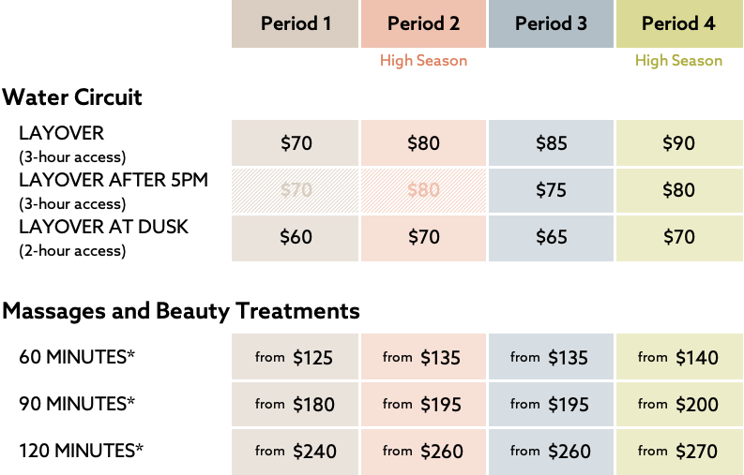Click the from $125 price cell
Viewport: 744px width, 475px height.
coord(296,357)
